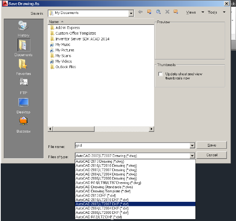Create a new folder icon

coord(175,12)
